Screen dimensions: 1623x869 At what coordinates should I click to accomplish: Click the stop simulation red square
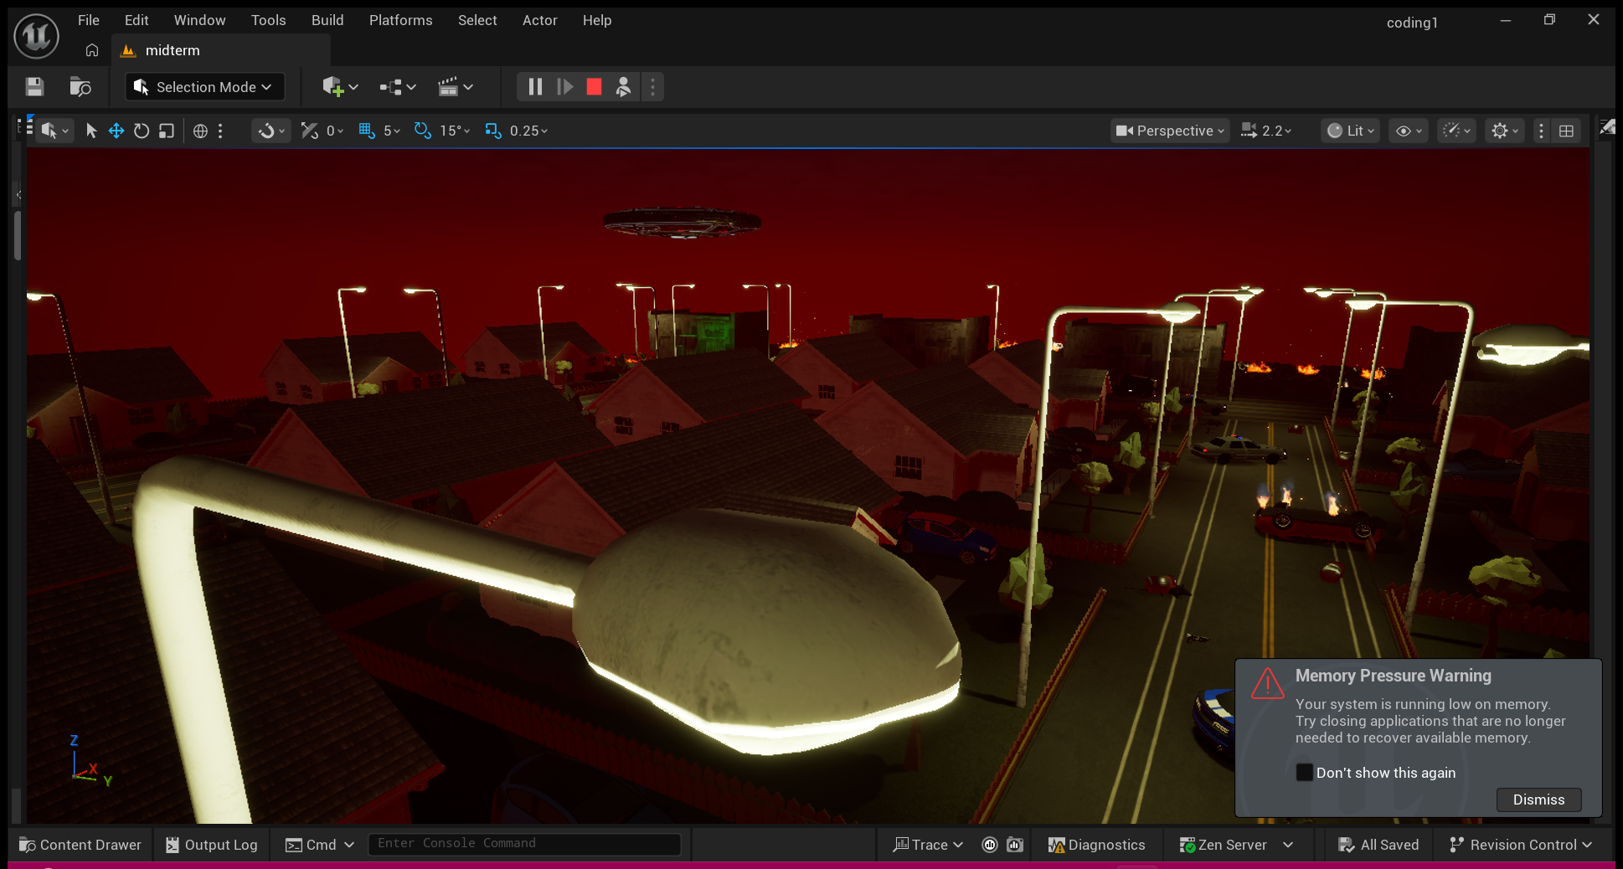click(x=594, y=87)
